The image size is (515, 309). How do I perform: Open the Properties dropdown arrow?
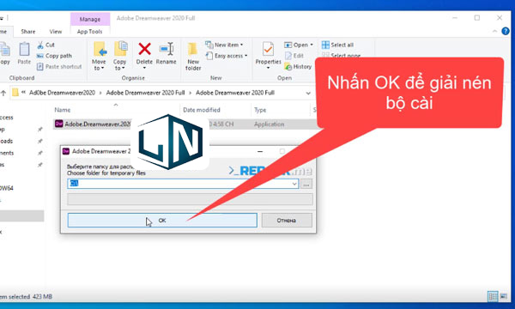coord(268,68)
